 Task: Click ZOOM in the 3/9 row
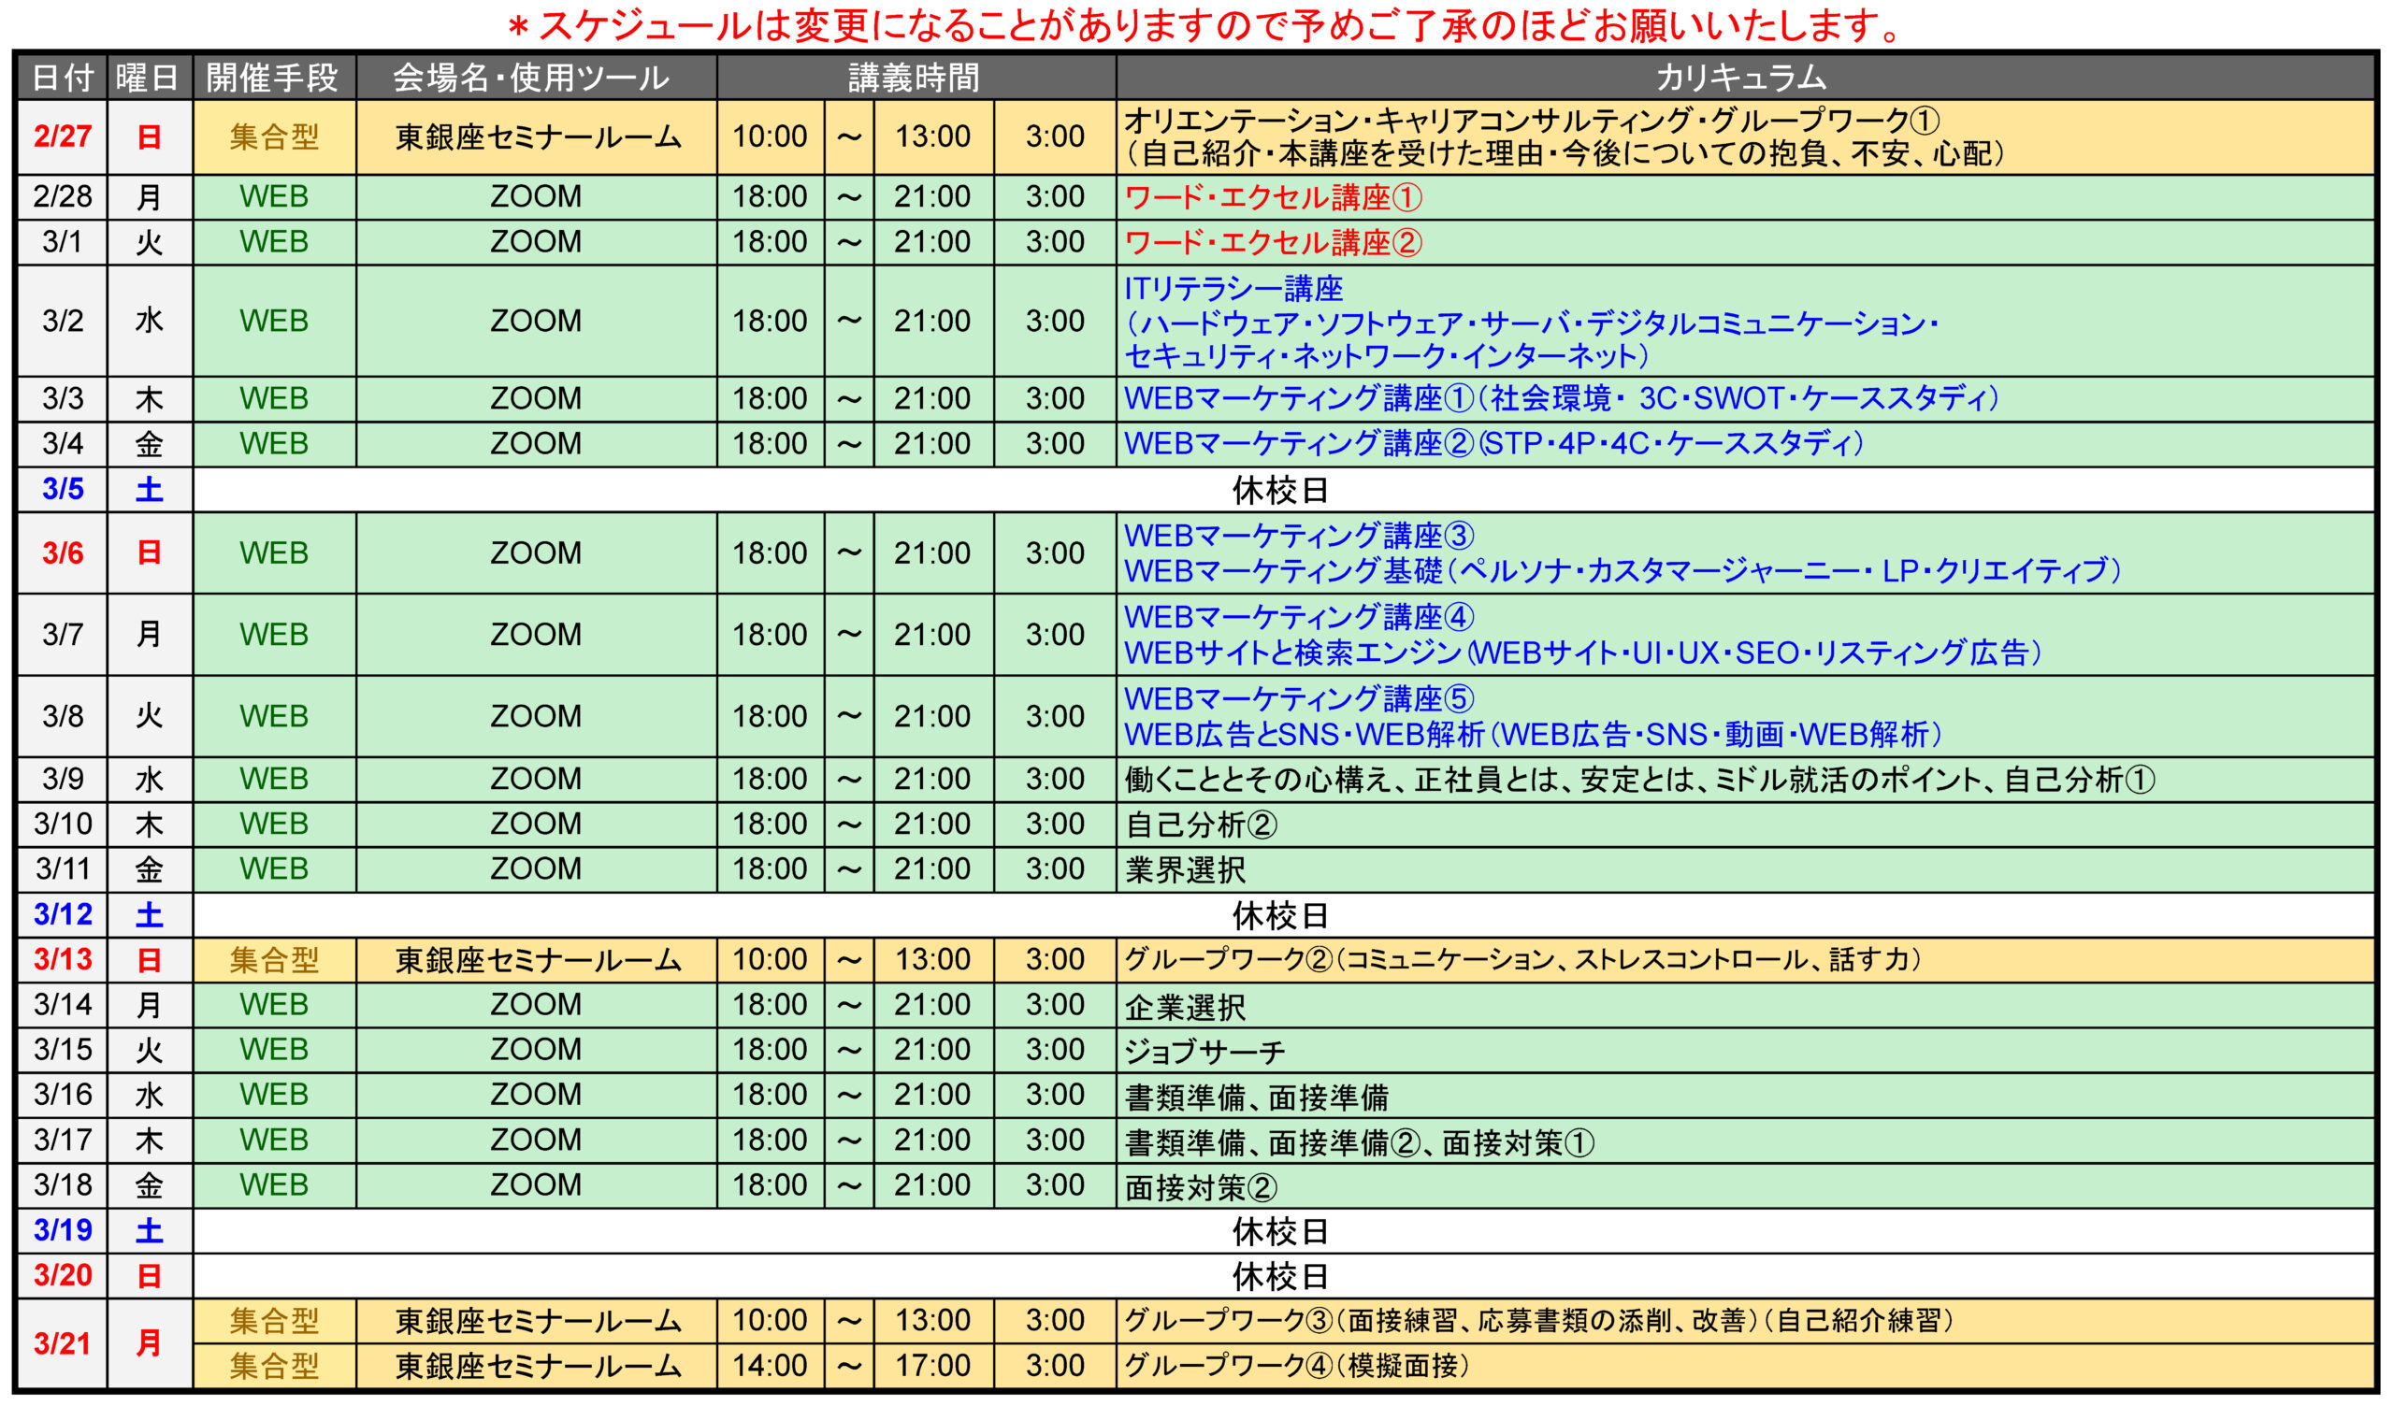coord(536,779)
